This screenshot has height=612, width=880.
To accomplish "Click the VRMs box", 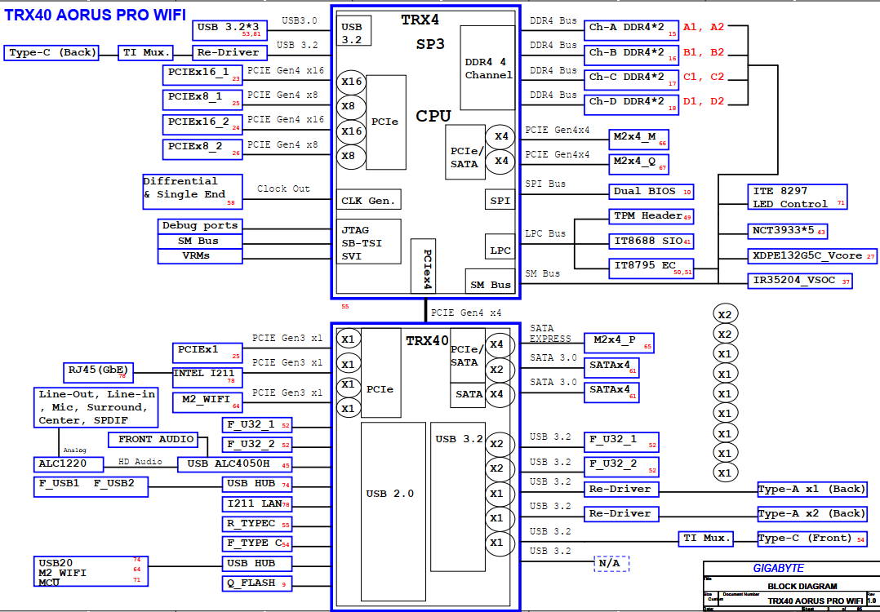I will point(200,256).
